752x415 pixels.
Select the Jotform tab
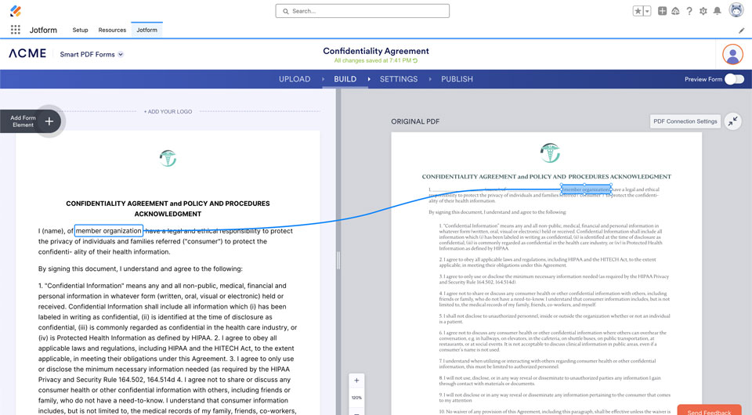click(146, 30)
